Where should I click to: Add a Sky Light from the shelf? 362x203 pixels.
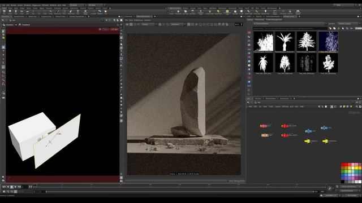[235, 12]
